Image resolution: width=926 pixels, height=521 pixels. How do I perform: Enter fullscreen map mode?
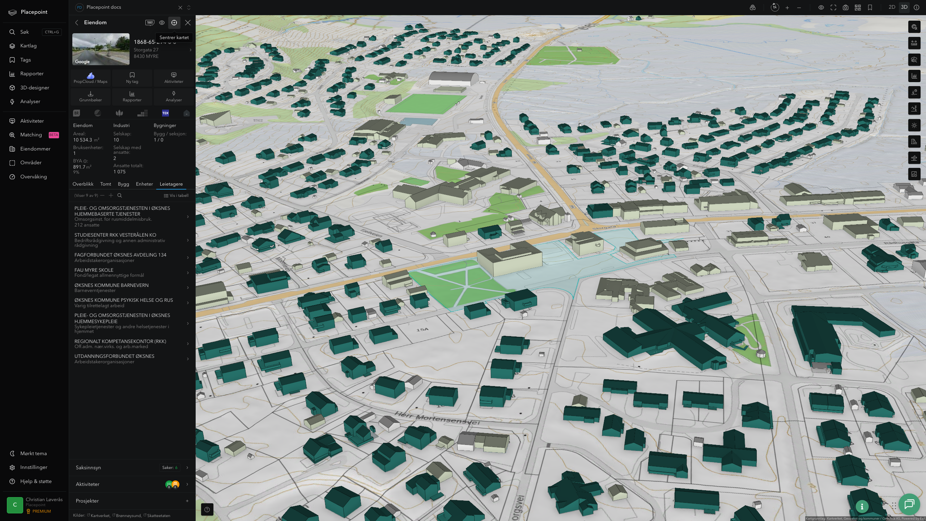coord(833,8)
